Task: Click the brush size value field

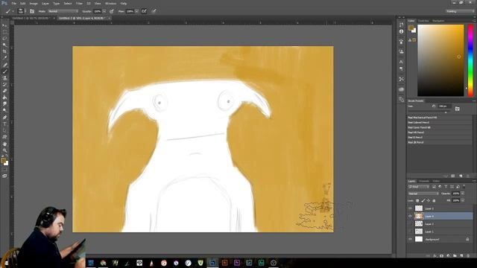Action: pyautogui.click(x=444, y=106)
